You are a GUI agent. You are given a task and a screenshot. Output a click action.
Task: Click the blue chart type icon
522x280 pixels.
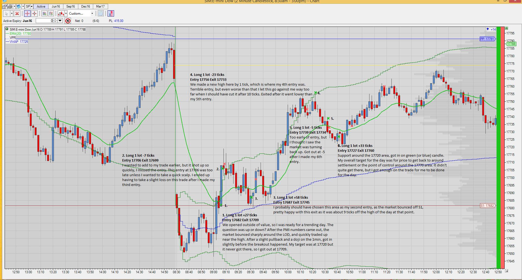(19, 7)
